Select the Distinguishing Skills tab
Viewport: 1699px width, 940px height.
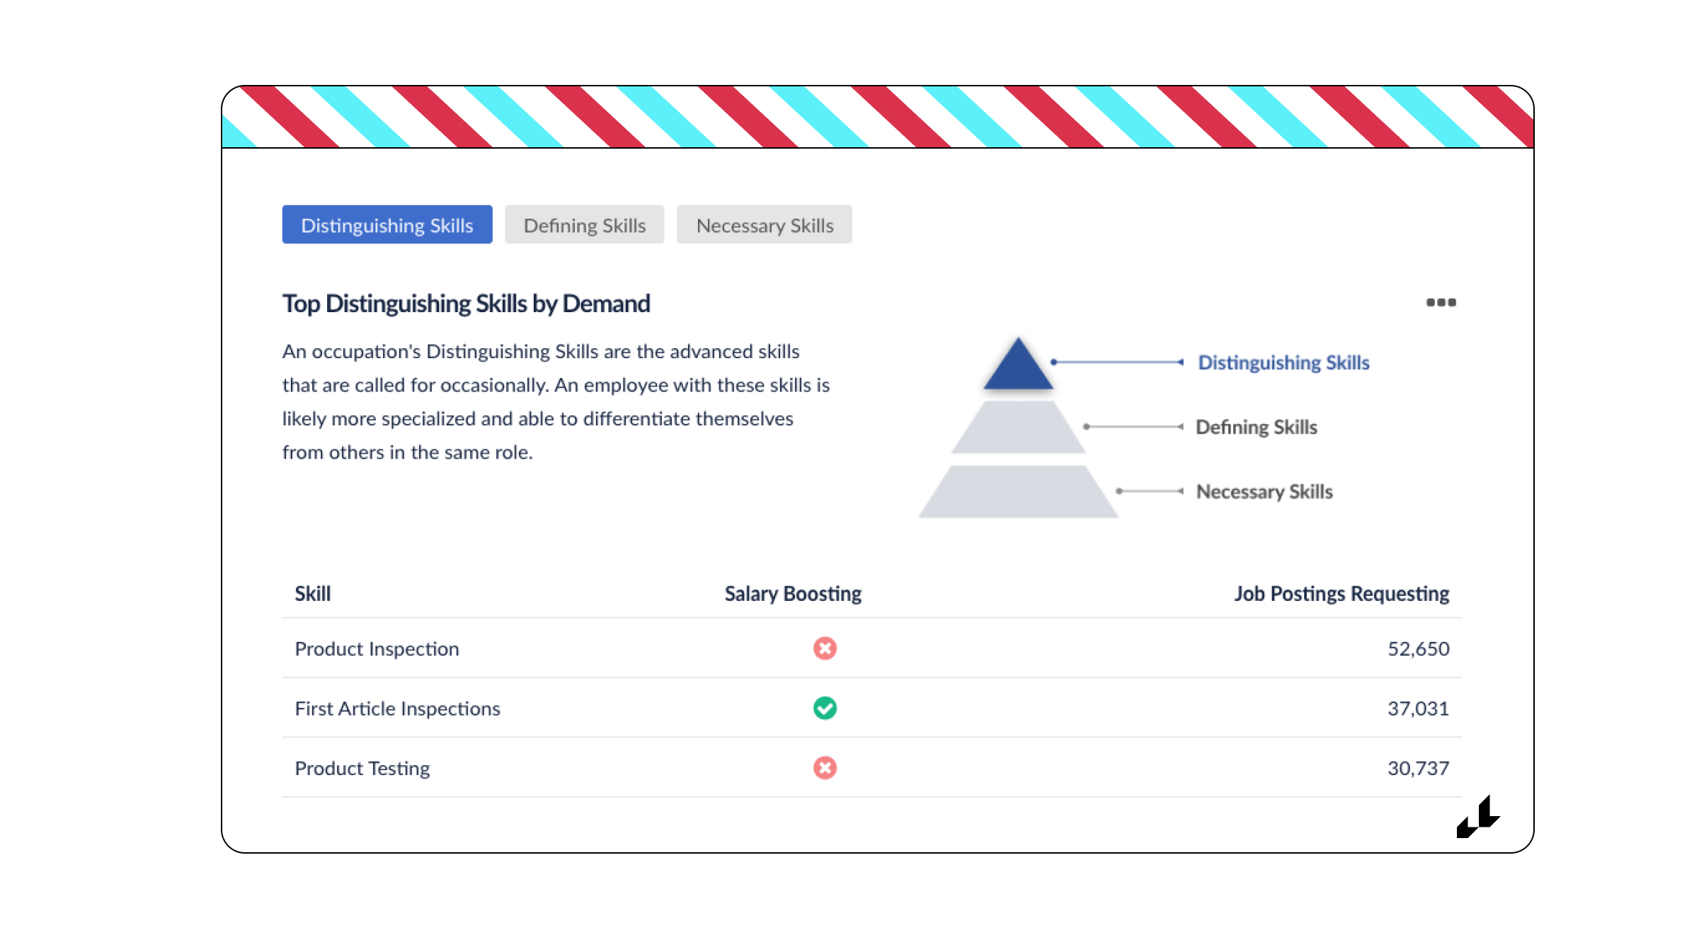(x=387, y=225)
